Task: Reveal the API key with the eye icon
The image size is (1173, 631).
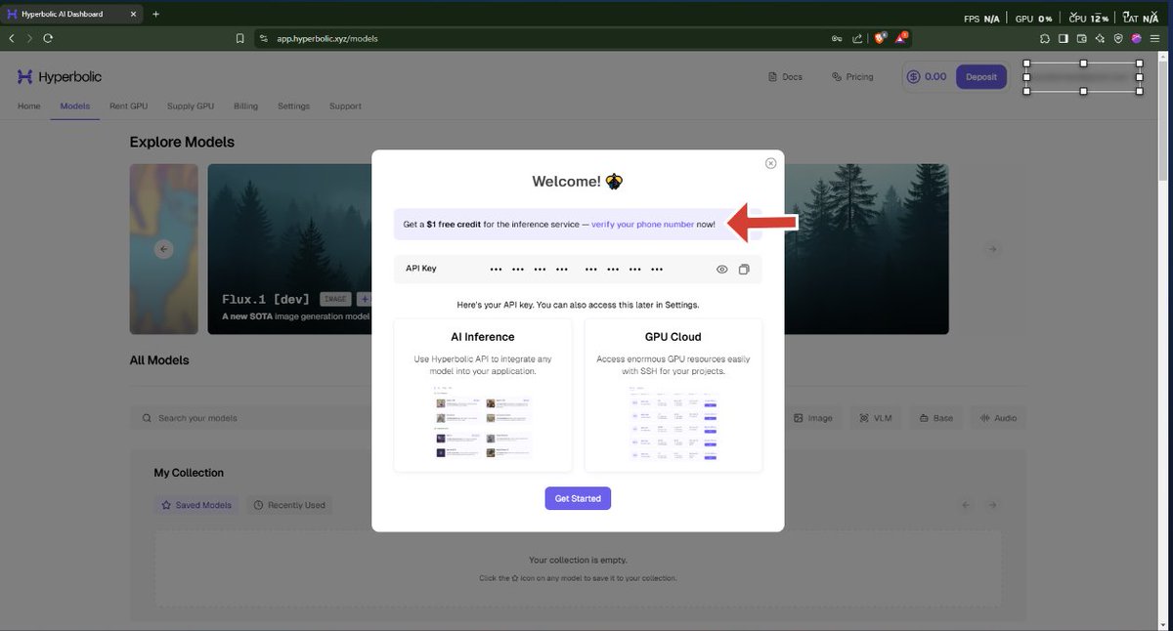Action: (x=722, y=270)
